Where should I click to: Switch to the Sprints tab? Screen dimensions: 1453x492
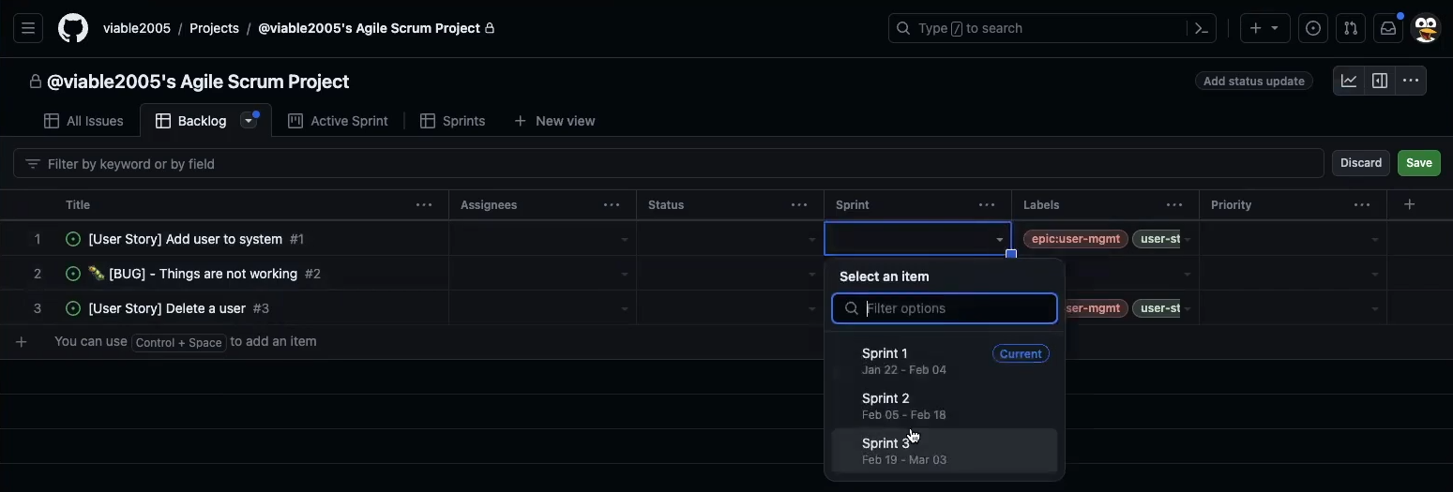[453, 121]
